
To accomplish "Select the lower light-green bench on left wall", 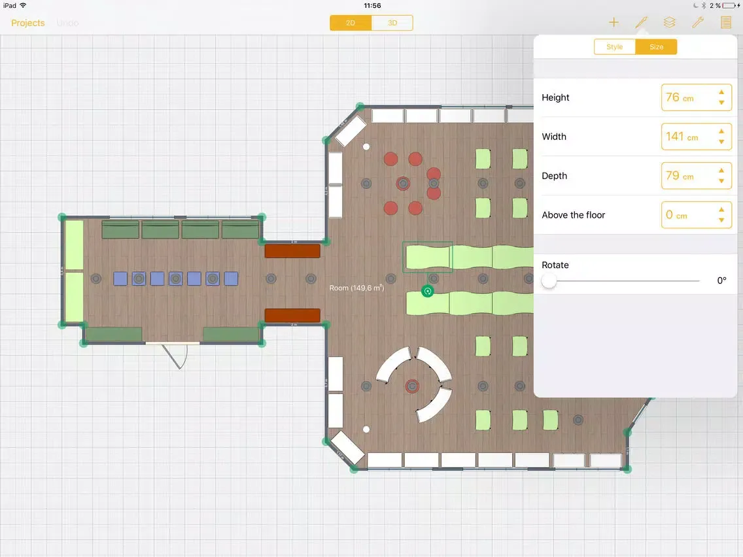I will [75, 297].
